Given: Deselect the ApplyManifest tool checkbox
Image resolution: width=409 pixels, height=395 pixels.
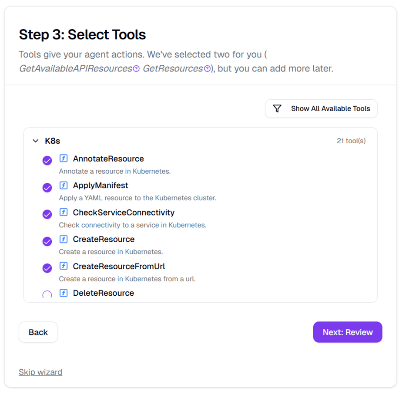Looking at the screenshot, I should [x=47, y=188].
